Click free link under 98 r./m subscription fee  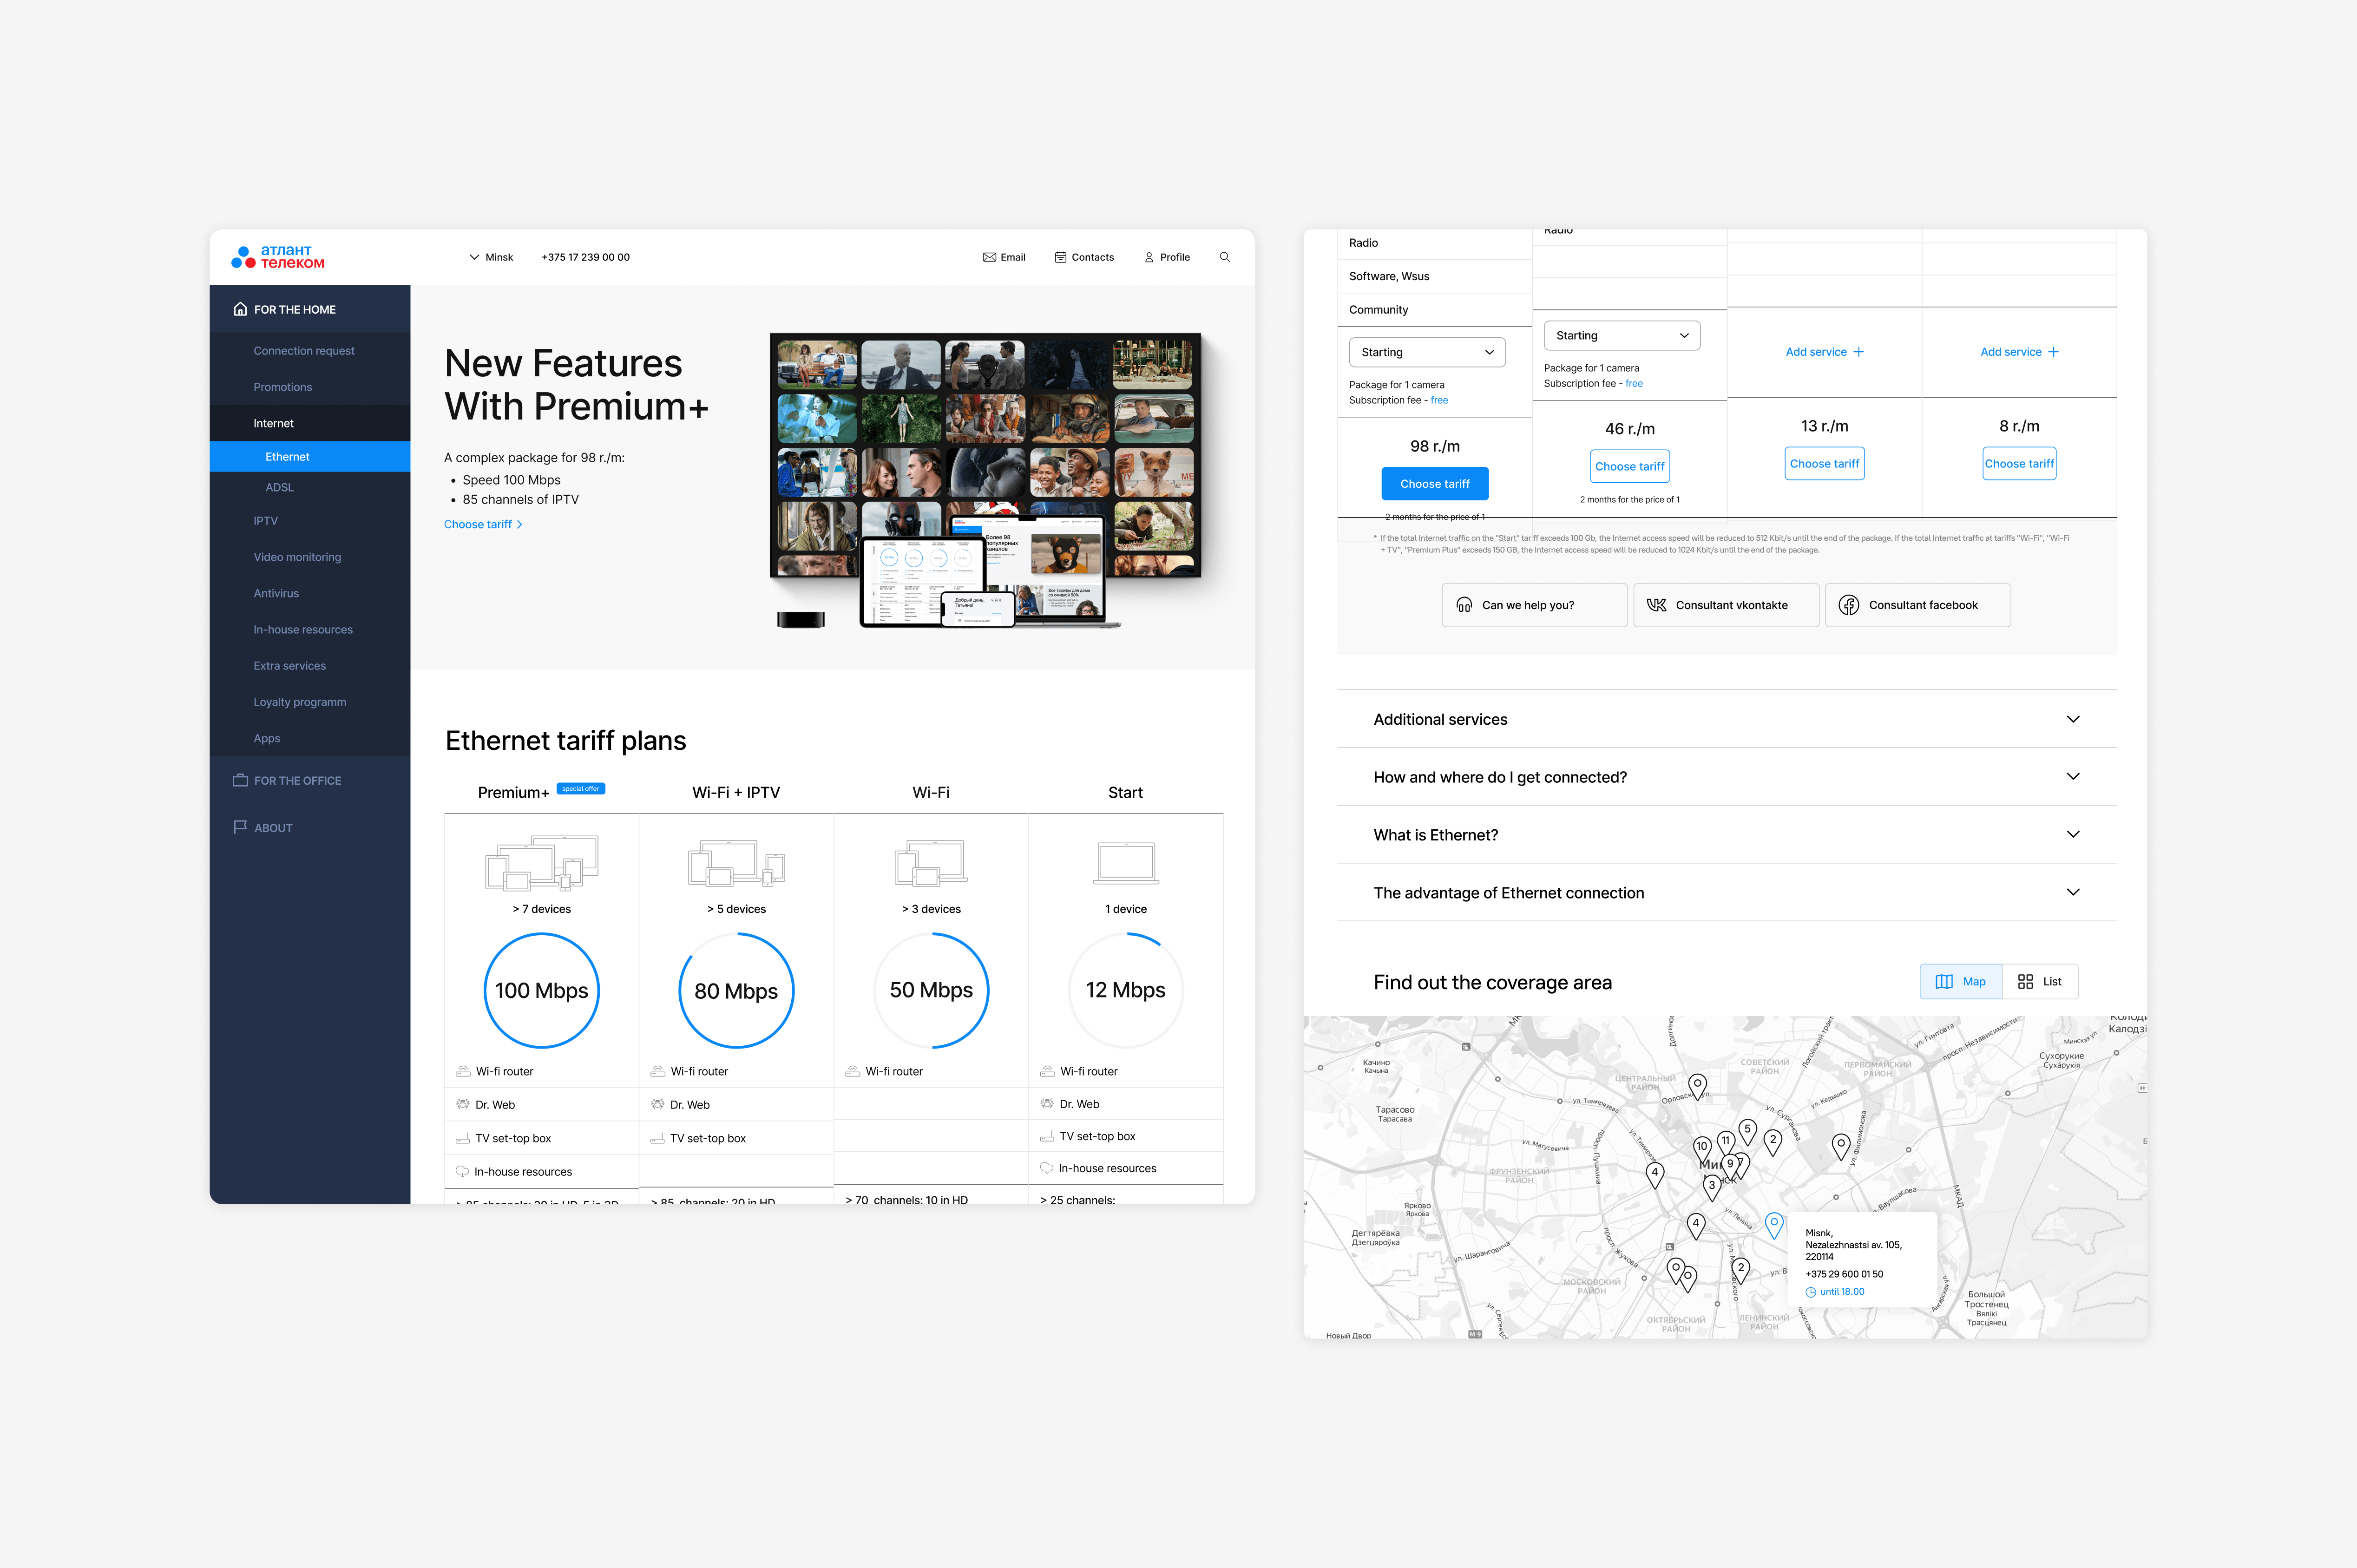click(x=1439, y=400)
